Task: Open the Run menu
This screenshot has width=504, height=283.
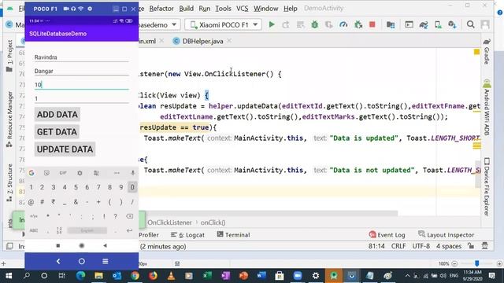Action: 205,9
